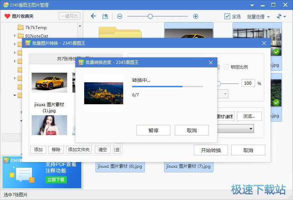Open the batch processing (批量处理) dropdown
293x200 pixels.
(258, 17)
